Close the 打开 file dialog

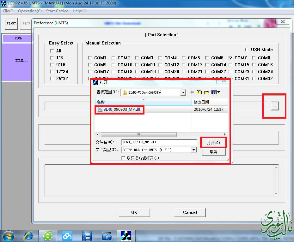pyautogui.click(x=224, y=81)
